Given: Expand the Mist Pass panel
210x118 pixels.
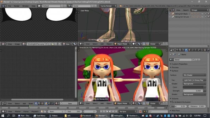Looking at the screenshot, I should pyautogui.click(x=175, y=111).
